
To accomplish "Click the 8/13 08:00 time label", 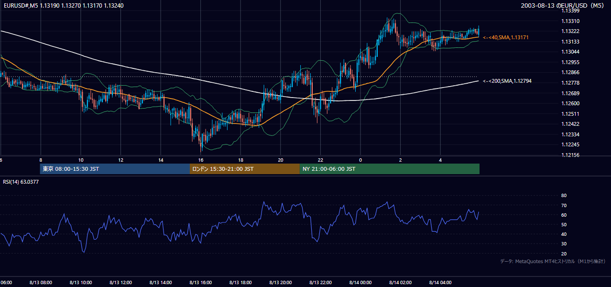I will point(41,283).
